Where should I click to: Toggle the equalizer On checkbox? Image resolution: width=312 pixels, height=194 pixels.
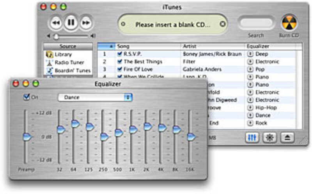tap(27, 97)
